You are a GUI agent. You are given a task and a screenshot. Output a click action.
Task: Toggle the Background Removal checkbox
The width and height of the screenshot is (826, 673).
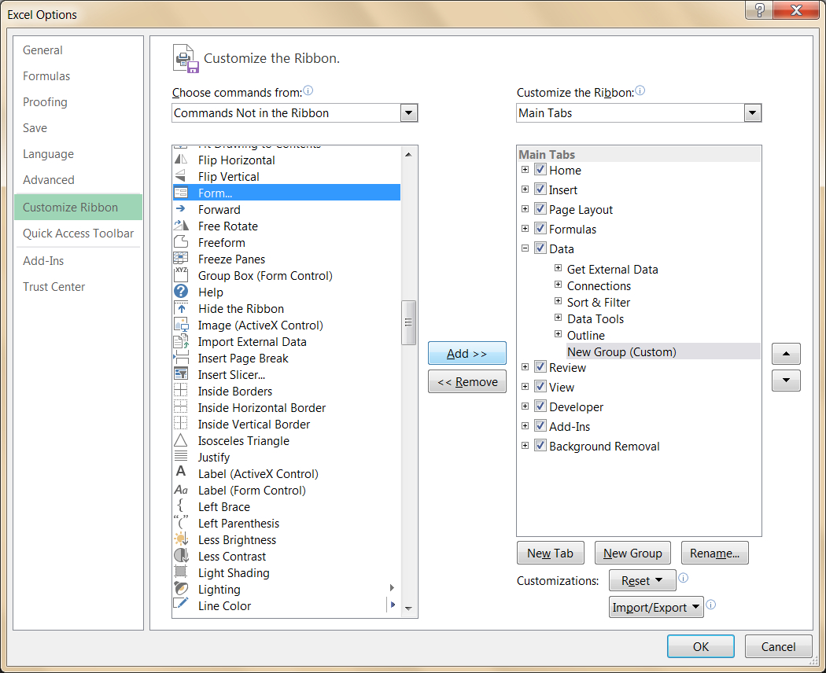coord(540,446)
